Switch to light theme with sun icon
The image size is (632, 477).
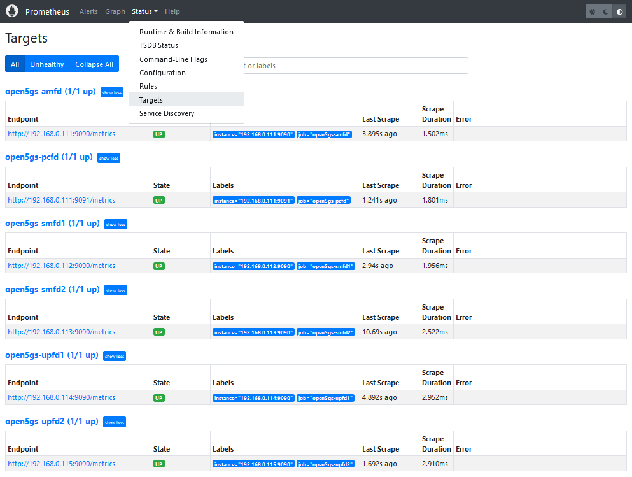click(x=592, y=11)
